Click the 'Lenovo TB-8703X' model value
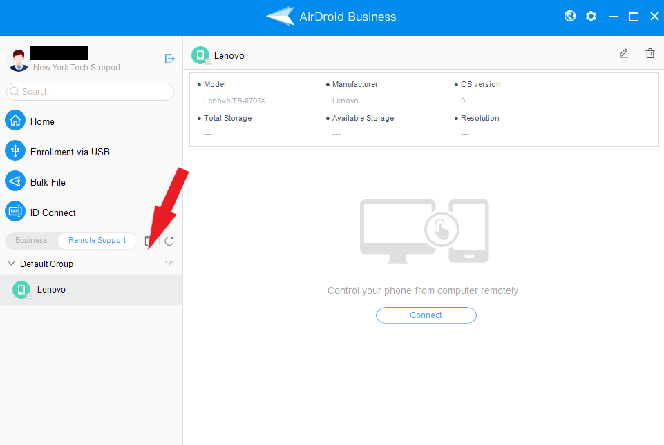 coord(235,101)
